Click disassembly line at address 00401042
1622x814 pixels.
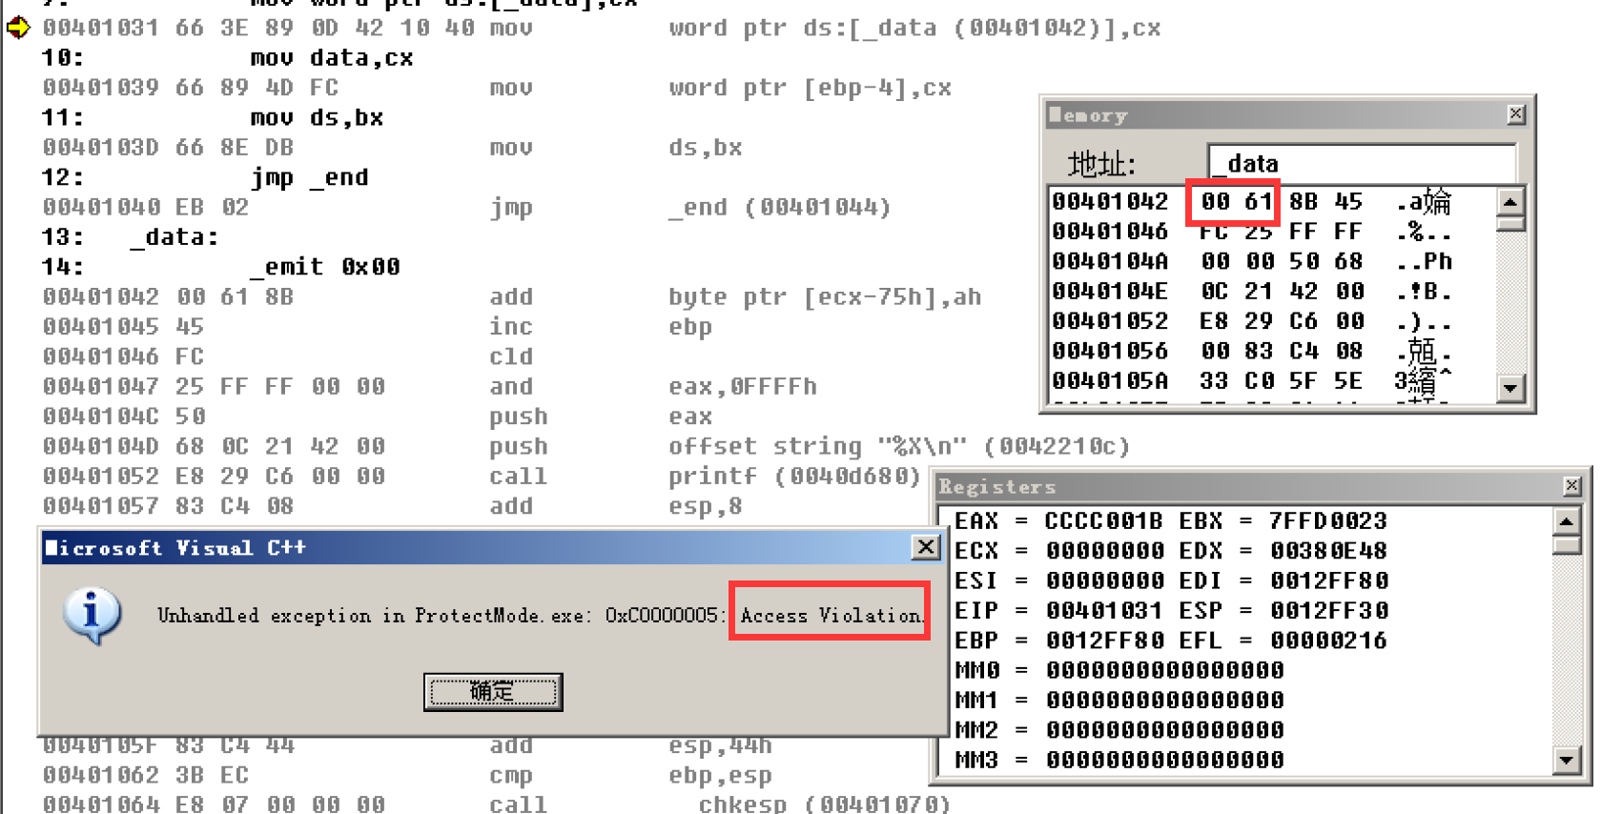pos(511,296)
